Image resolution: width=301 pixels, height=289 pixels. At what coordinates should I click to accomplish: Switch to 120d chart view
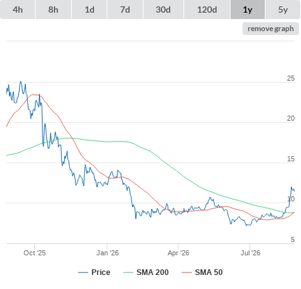[x=207, y=10]
